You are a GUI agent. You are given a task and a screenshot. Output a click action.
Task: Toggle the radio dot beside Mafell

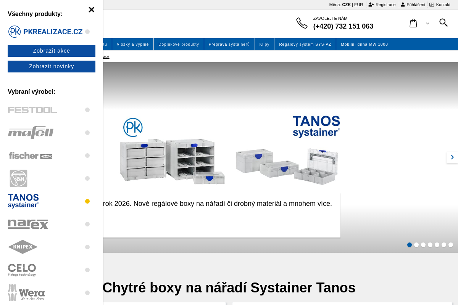coord(87,133)
